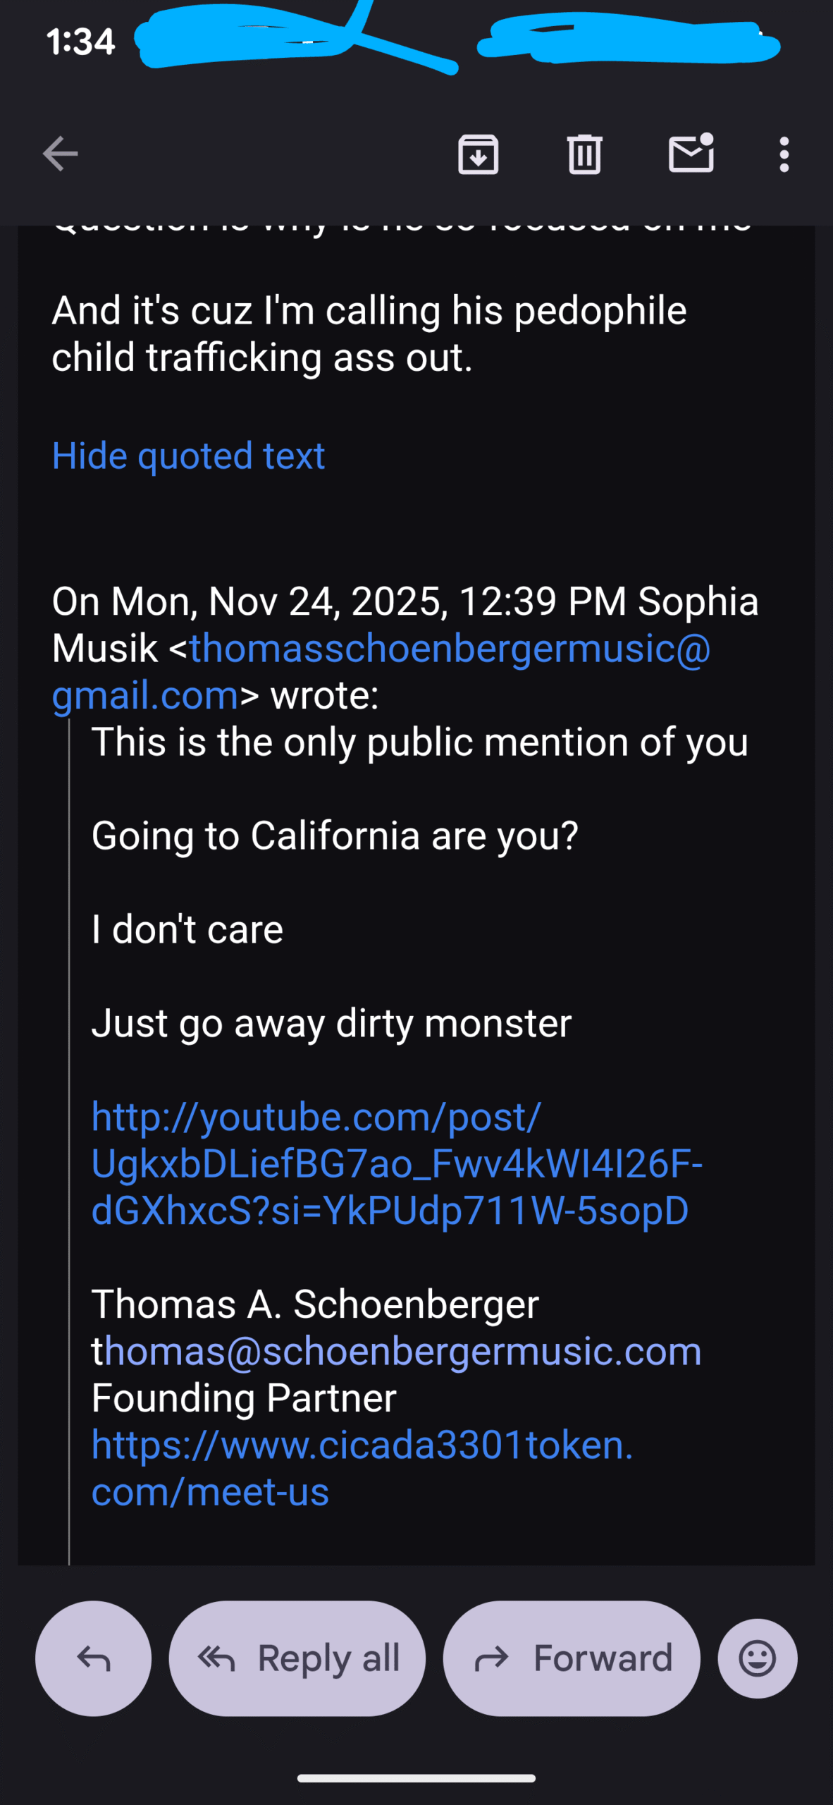The height and width of the screenshot is (1805, 833).
Task: Tap the "Just go away dirty monster" text
Action: point(331,1023)
